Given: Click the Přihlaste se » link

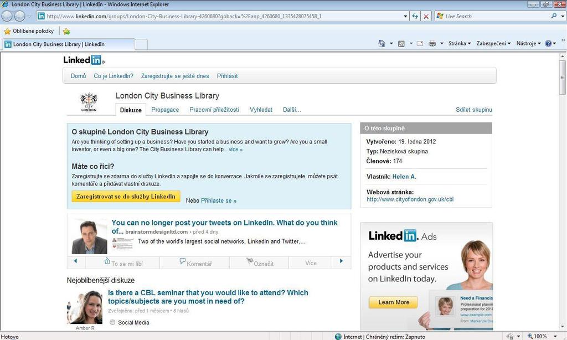Looking at the screenshot, I should pos(219,200).
